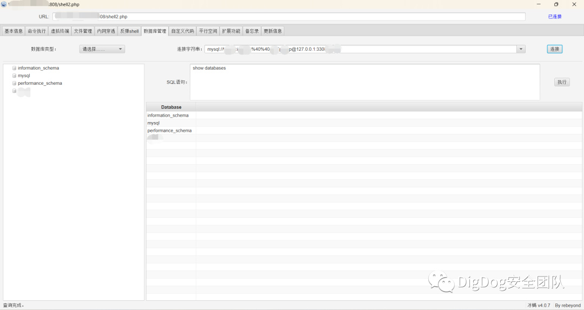Click the application icon in the title bar

(4, 4)
